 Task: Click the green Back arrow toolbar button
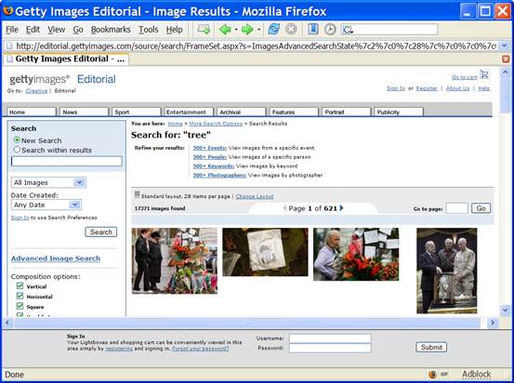[225, 30]
